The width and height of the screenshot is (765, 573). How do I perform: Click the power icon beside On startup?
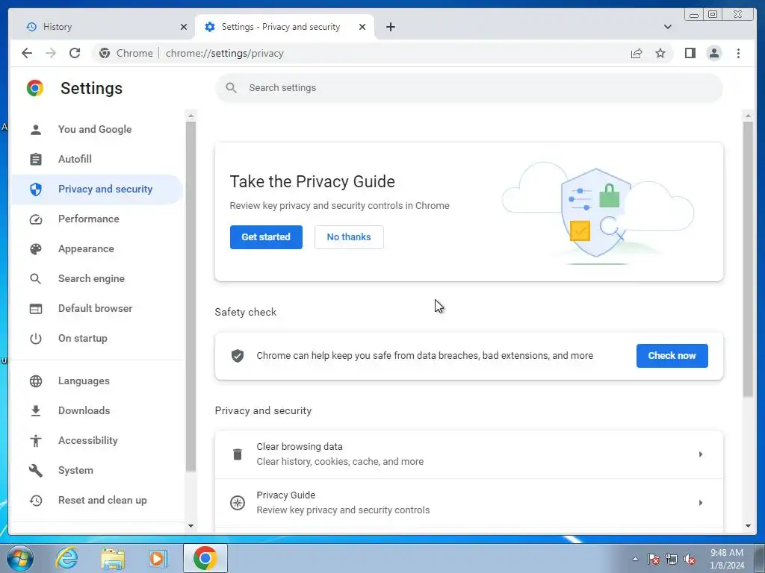tap(36, 339)
